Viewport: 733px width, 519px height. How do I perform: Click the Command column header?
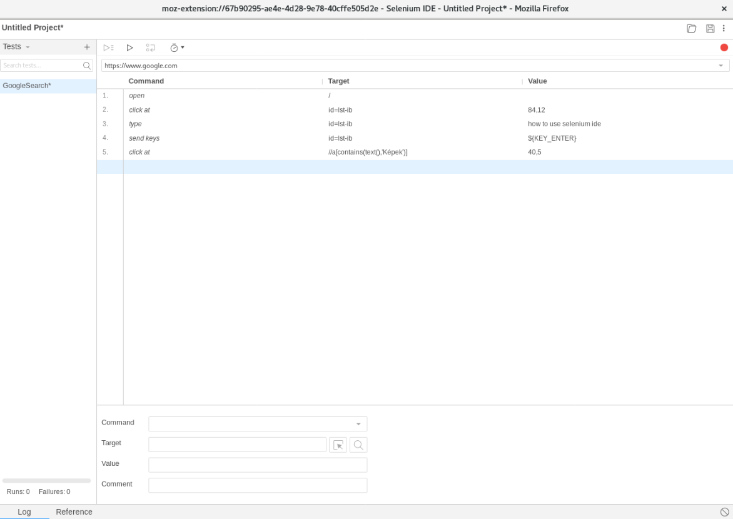click(x=146, y=81)
